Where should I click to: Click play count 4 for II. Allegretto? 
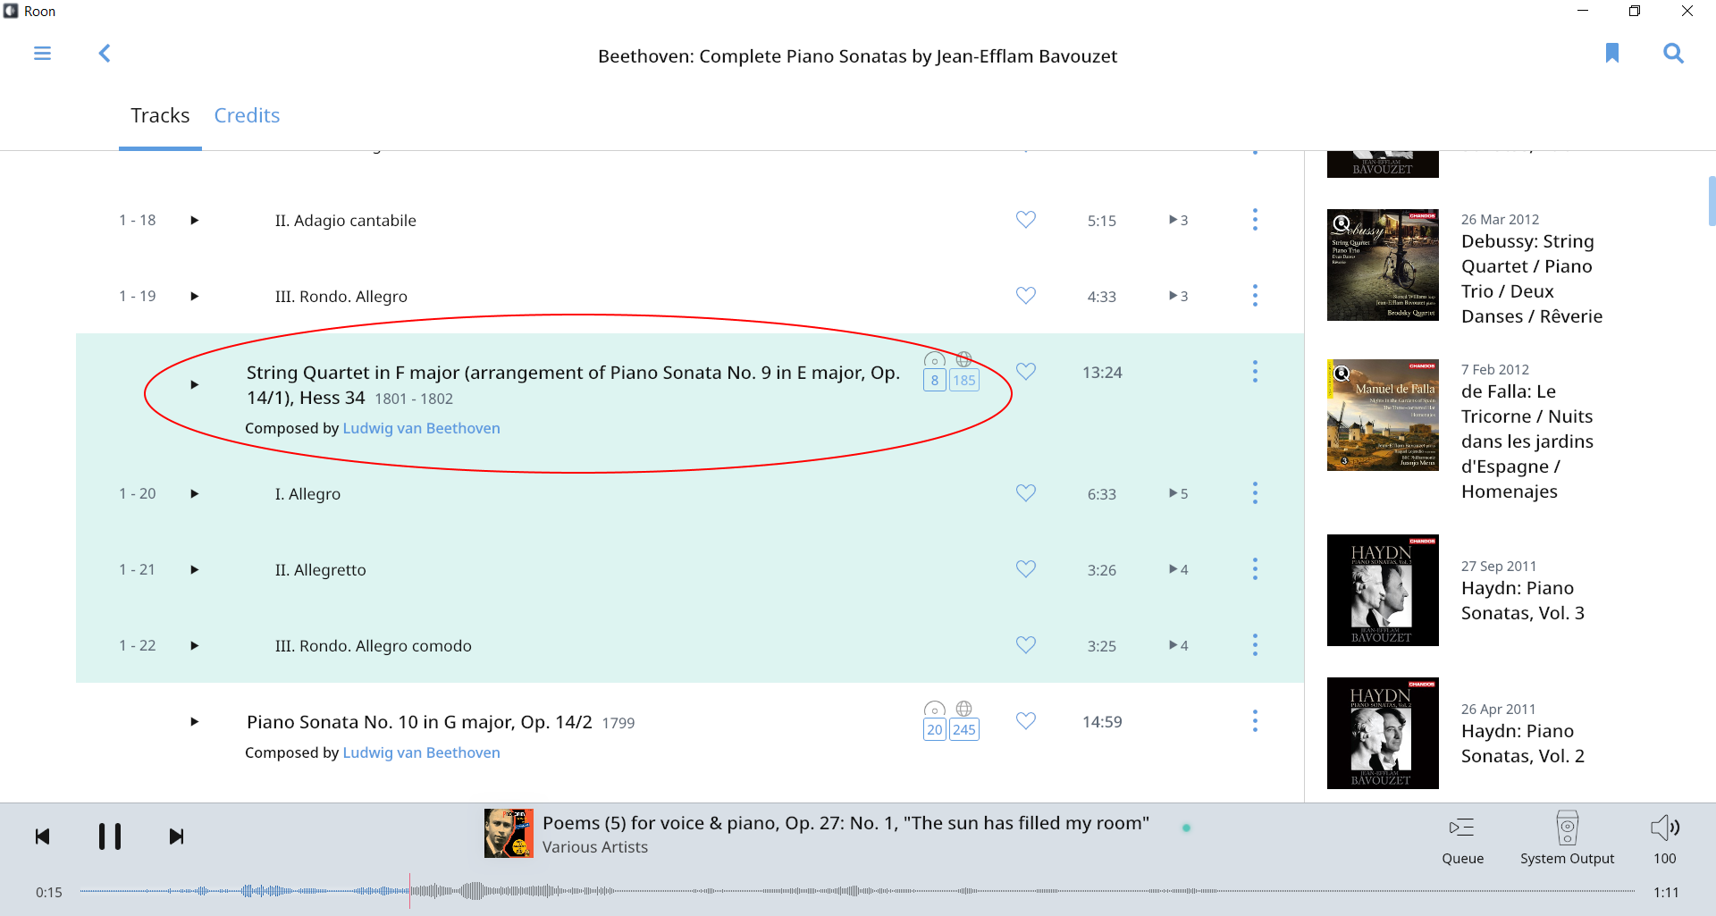click(1178, 570)
